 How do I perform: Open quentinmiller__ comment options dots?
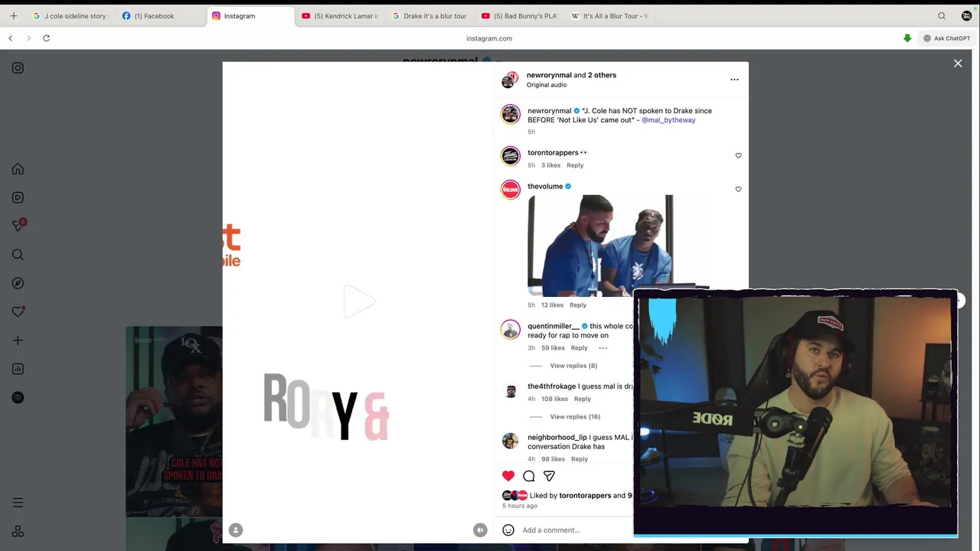(603, 348)
